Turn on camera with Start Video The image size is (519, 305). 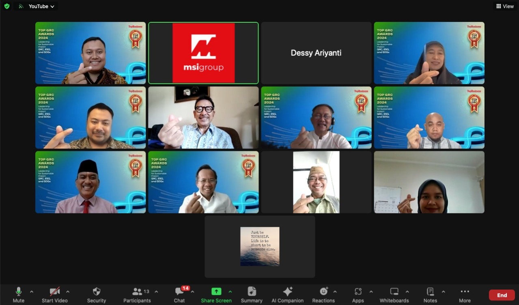tap(55, 295)
